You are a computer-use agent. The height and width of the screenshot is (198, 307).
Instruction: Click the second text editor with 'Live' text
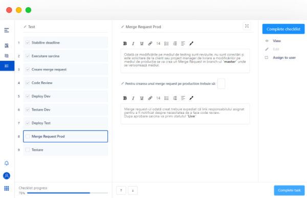point(185,114)
